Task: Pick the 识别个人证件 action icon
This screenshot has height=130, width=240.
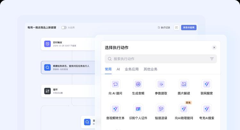Action: click(138, 109)
